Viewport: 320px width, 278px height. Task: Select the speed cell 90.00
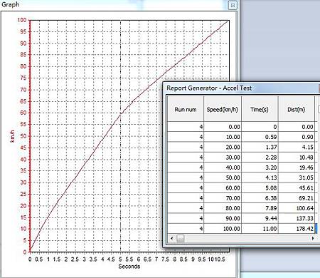point(223,219)
